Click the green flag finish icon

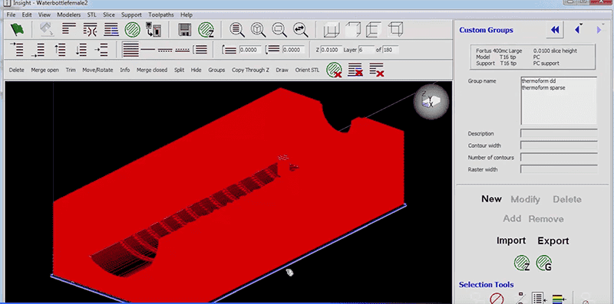pyautogui.click(x=17, y=30)
